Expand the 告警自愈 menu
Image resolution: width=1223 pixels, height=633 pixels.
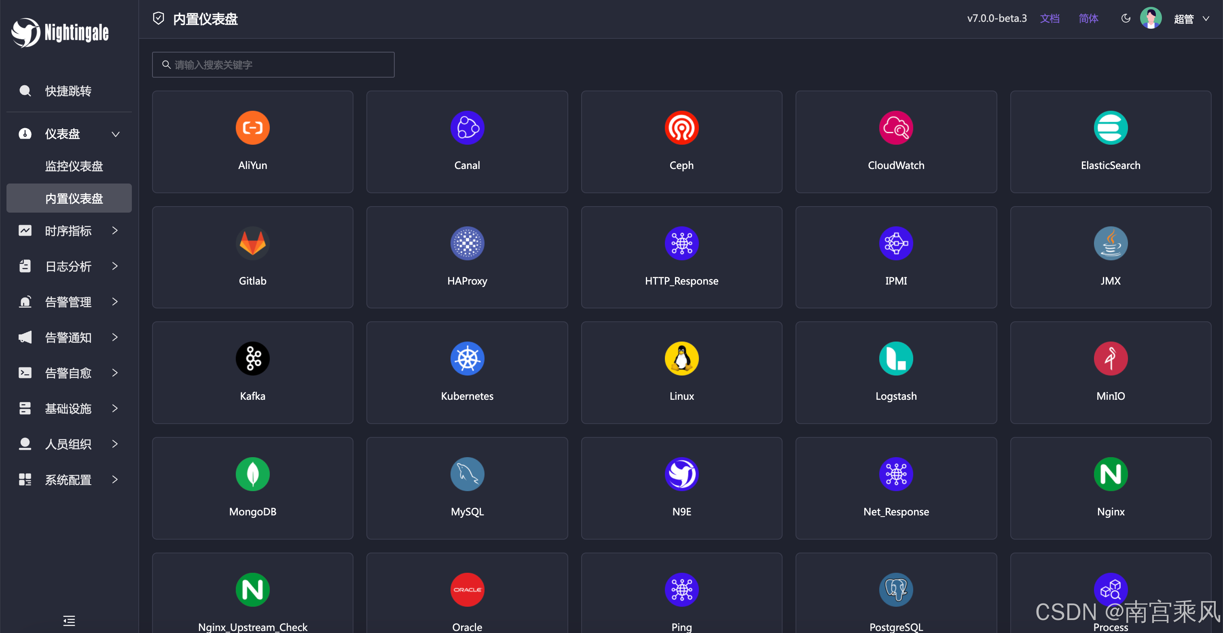pos(69,373)
